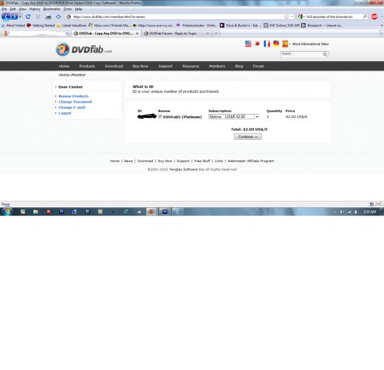
Task: Open the File menu
Action: tap(4, 9)
